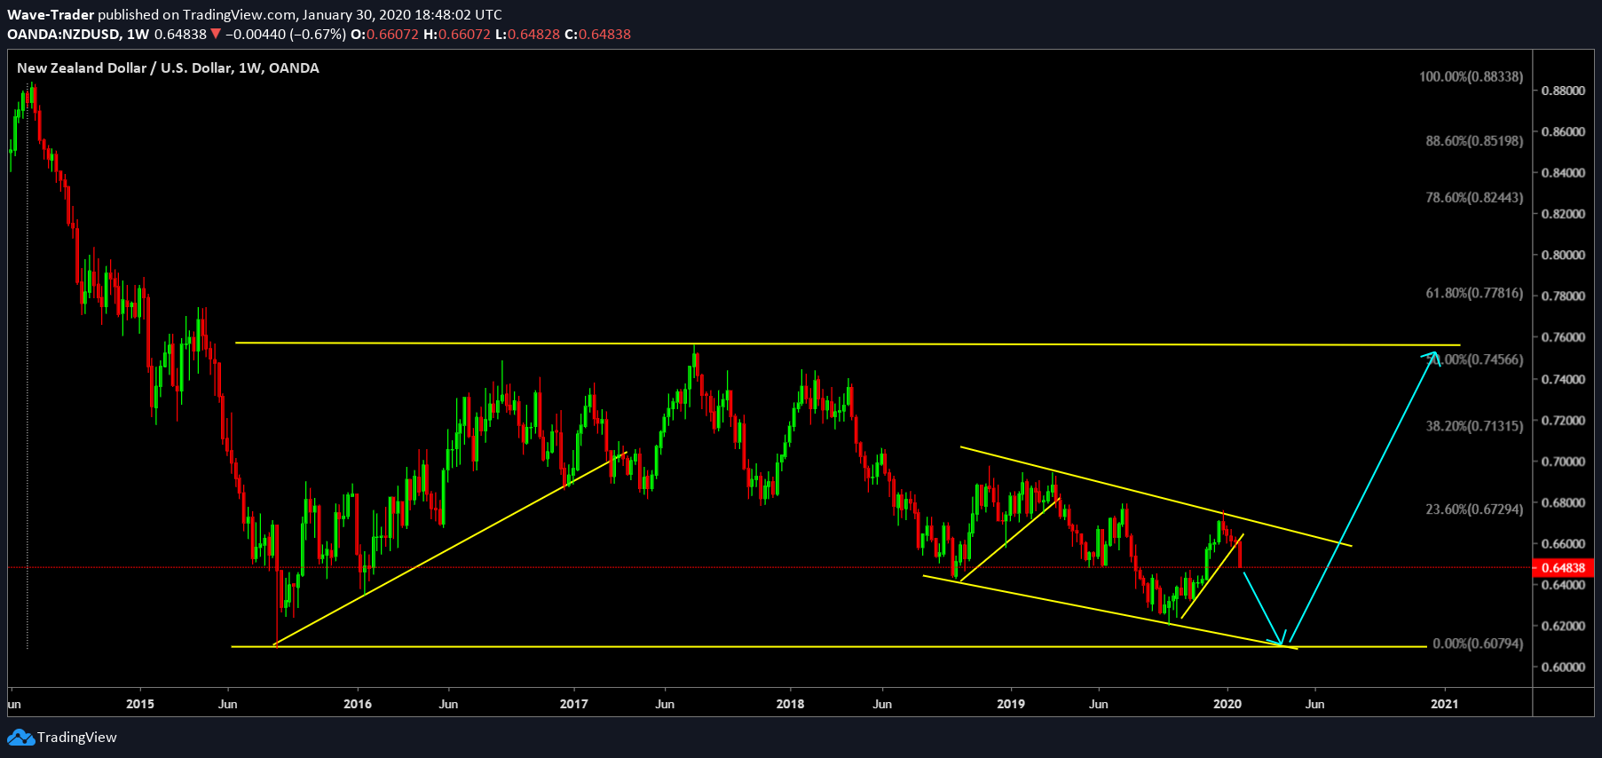This screenshot has height=758, width=1602.
Task: Click the 2017 time axis label
Action: (574, 704)
